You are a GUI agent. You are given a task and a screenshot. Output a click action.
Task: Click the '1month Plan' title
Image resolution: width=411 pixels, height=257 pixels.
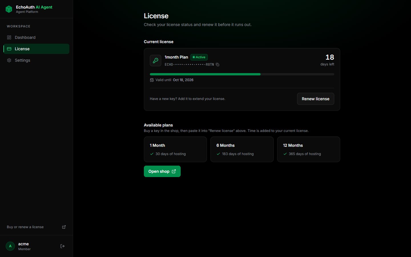[x=176, y=57]
